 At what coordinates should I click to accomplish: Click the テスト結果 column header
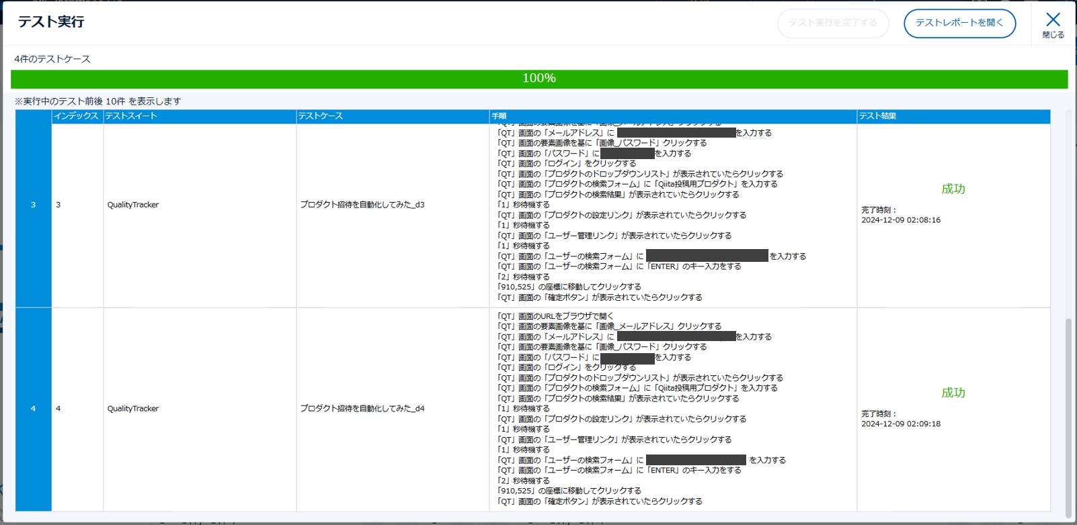953,116
